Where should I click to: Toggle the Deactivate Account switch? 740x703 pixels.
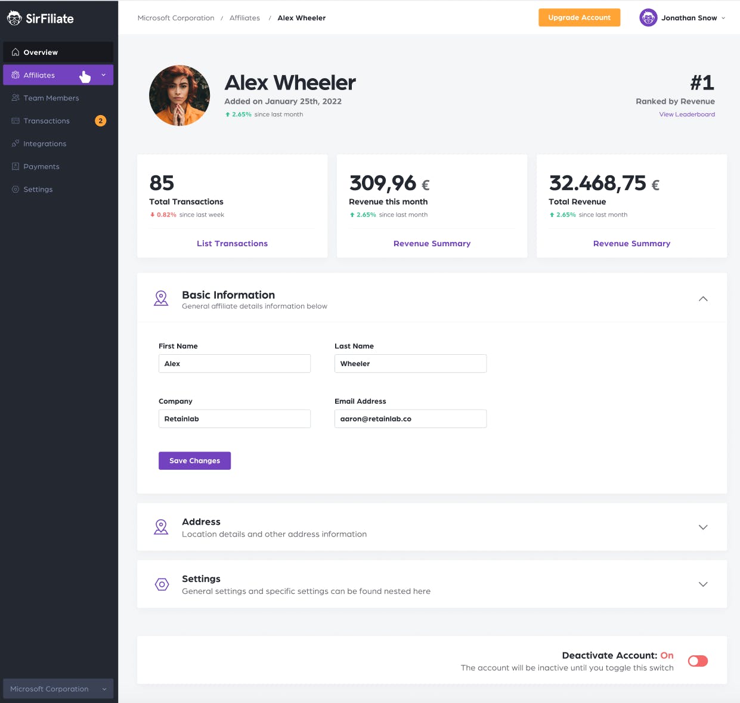tap(698, 661)
